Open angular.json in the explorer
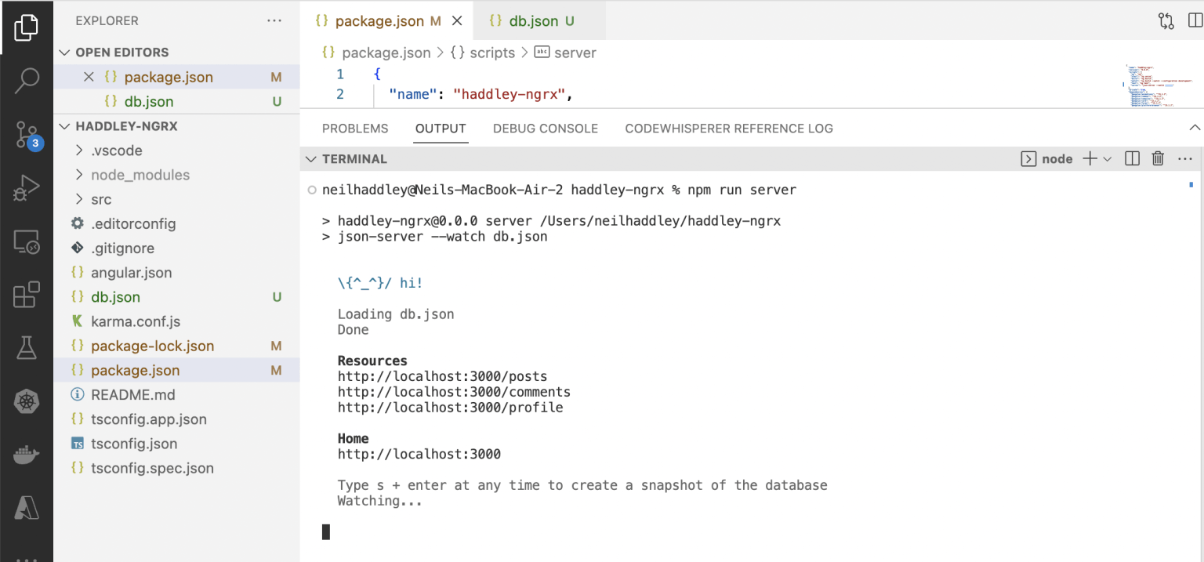The width and height of the screenshot is (1204, 562). pyautogui.click(x=131, y=273)
